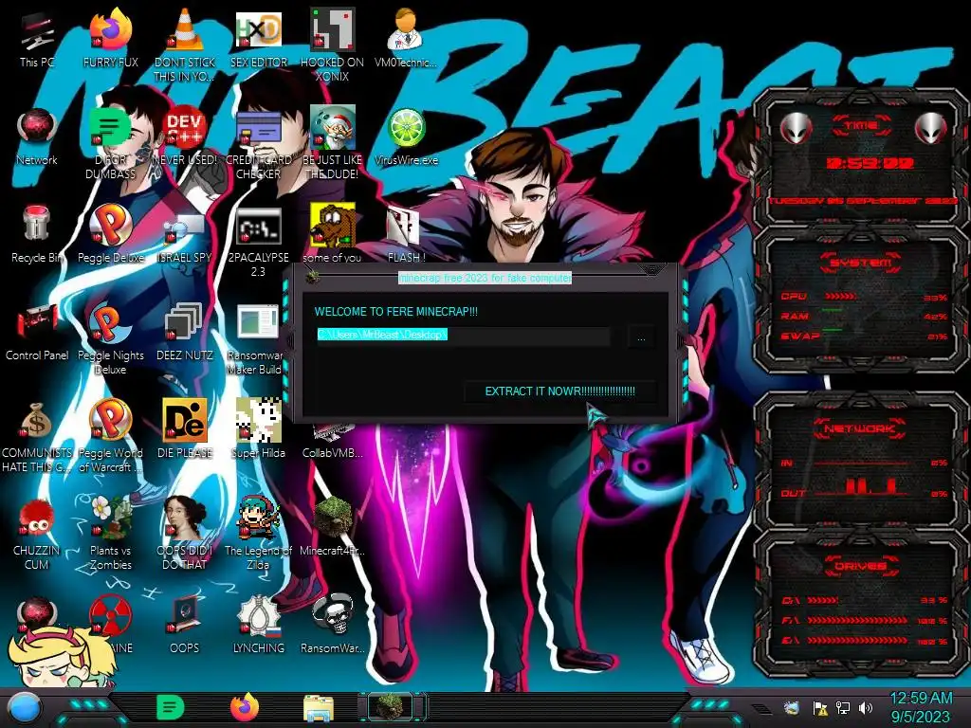Launch Peggle World of Warcraft shortcut
971x728 pixels.
110,436
